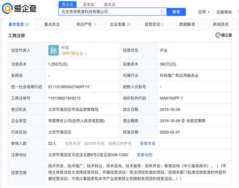The image size is (239, 188).
Task: Click the business status 开业
Action: coord(164,50)
